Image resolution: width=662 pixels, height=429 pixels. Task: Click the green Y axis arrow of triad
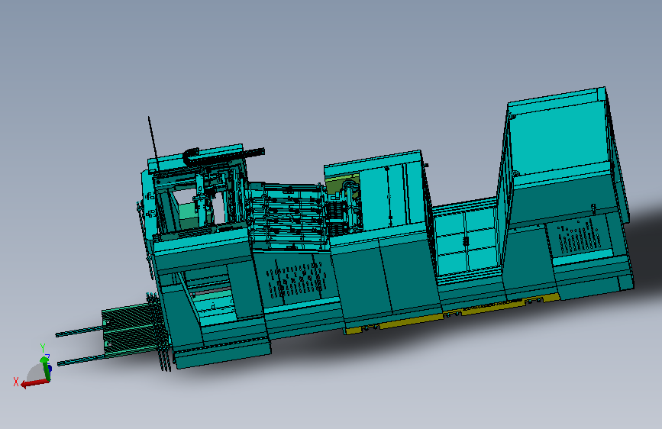click(45, 367)
